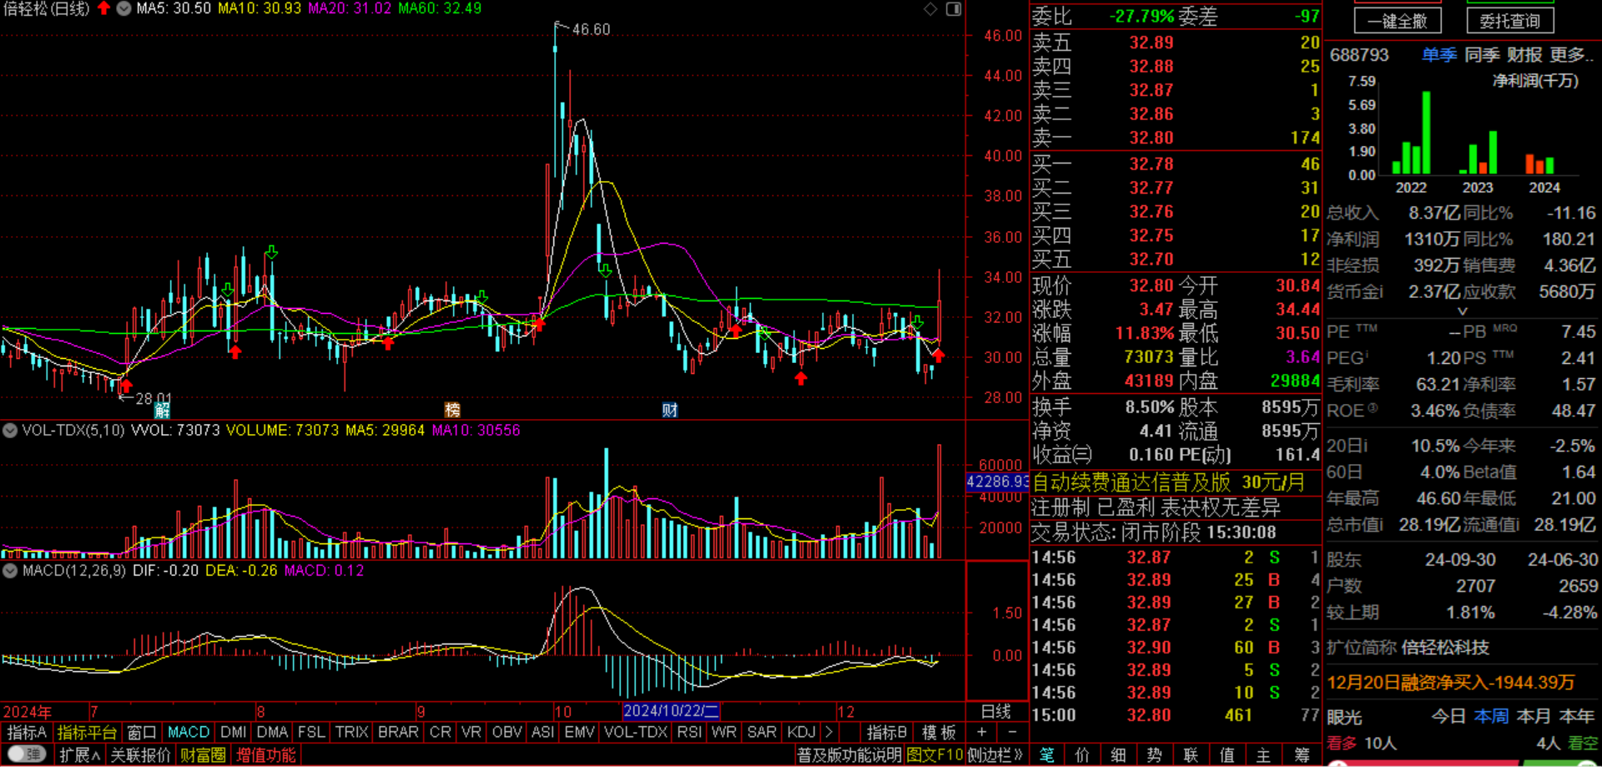Click the 窗口 window button
1602x767 pixels.
coord(142,732)
